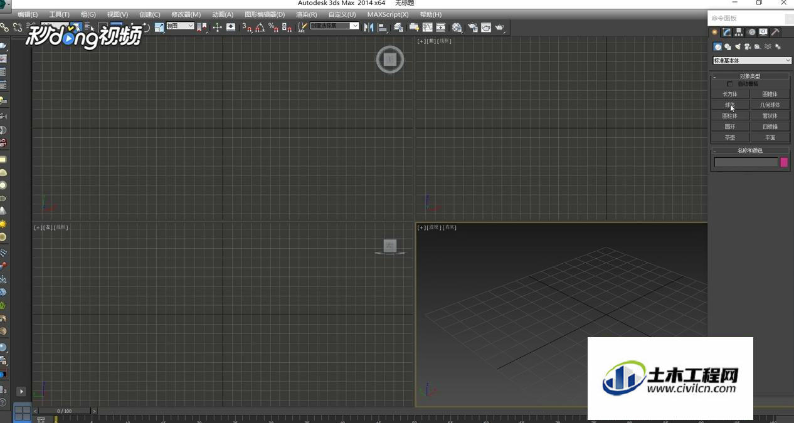Open the 渲染(R) menu

[x=306, y=14]
